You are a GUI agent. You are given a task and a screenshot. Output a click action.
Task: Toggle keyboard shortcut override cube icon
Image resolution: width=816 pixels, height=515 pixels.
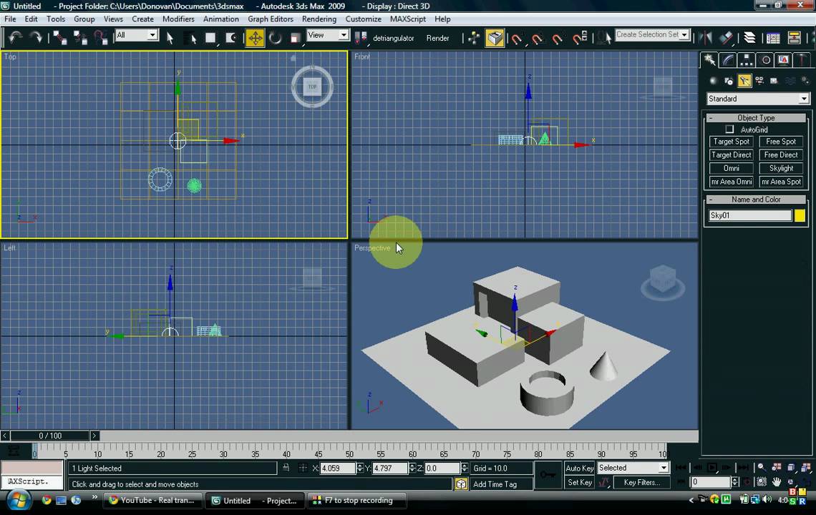click(x=495, y=37)
